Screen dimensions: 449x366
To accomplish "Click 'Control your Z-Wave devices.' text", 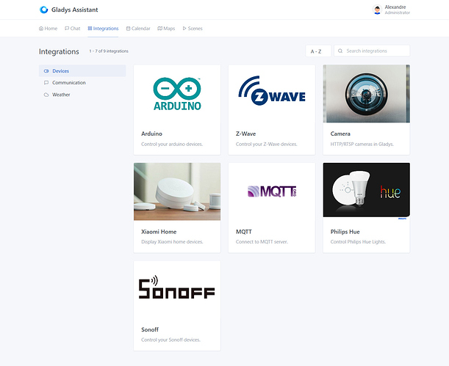I will point(266,144).
